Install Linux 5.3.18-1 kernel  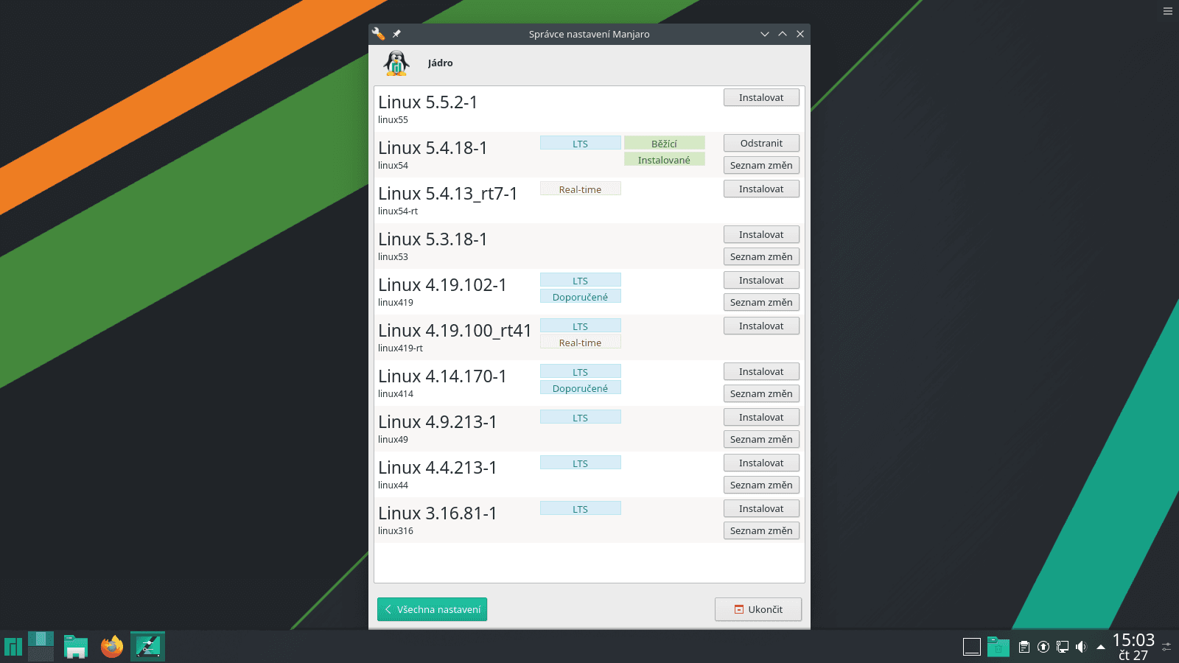pos(761,235)
